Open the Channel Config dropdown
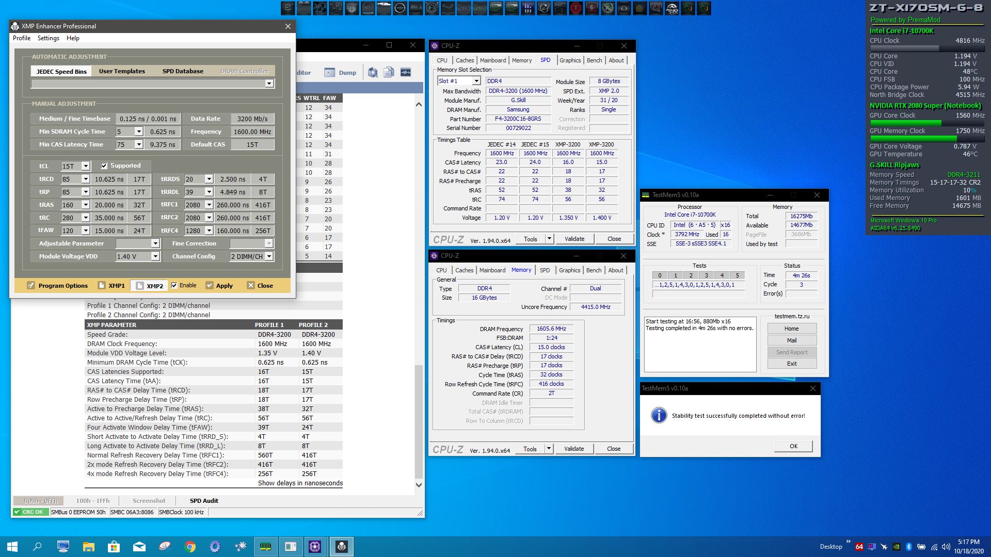 click(x=269, y=256)
